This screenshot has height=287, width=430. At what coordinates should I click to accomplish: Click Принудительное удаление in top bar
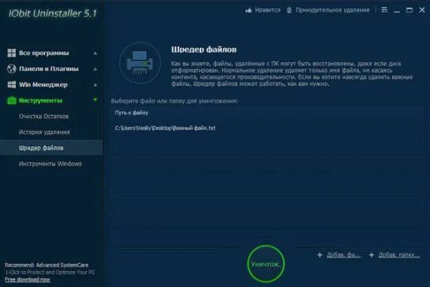pos(332,10)
